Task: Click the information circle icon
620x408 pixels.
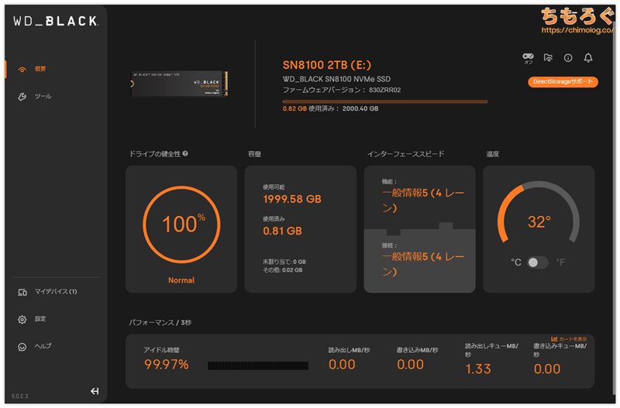Action: point(568,58)
